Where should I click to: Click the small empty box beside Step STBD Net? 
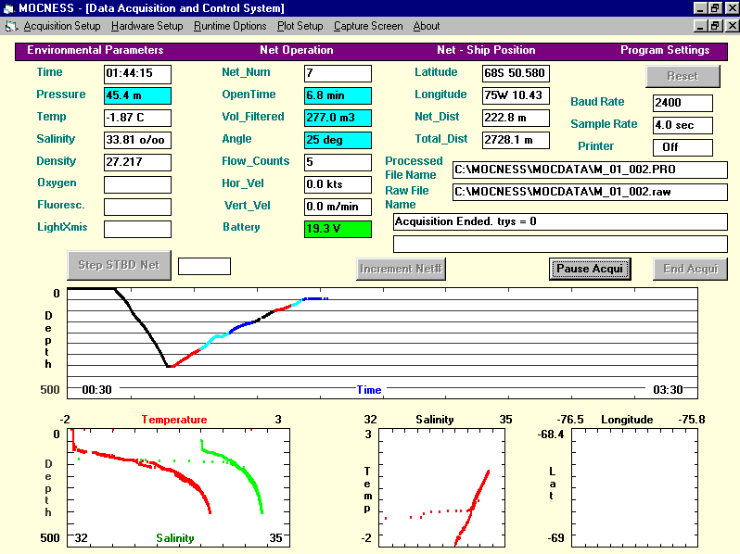coord(204,267)
